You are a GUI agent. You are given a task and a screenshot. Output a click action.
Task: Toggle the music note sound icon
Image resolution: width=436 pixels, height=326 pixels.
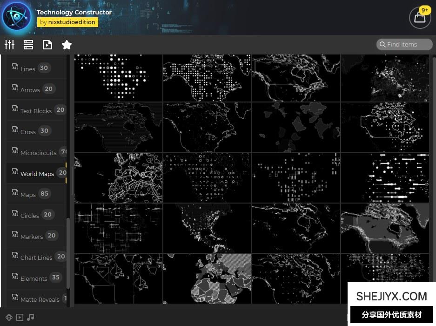pos(31,317)
